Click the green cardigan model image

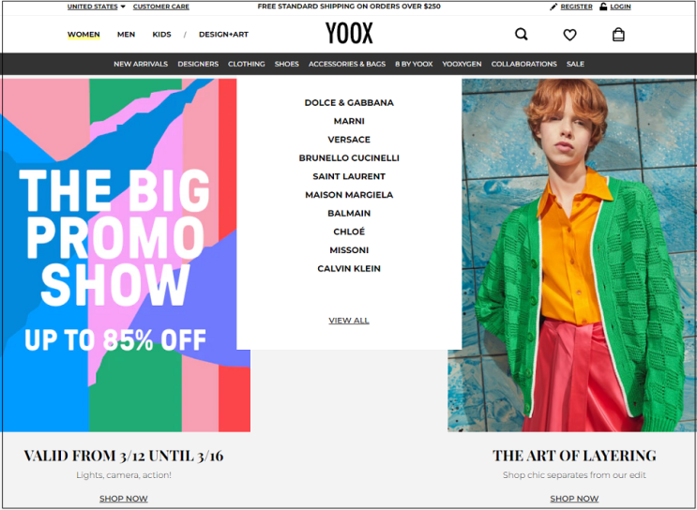coord(572,255)
